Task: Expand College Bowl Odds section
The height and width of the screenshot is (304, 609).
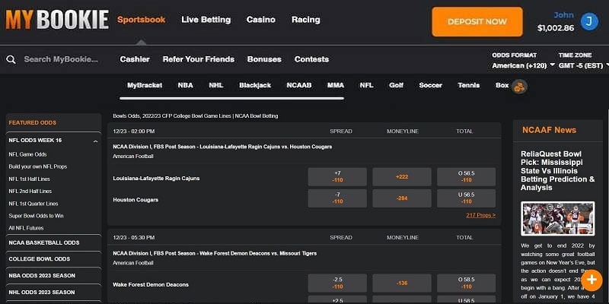Action: point(53,259)
